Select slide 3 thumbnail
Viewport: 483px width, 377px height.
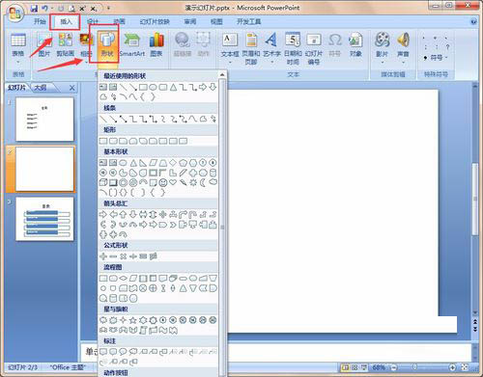point(44,219)
